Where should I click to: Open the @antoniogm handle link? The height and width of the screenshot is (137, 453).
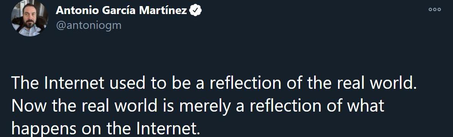point(89,26)
